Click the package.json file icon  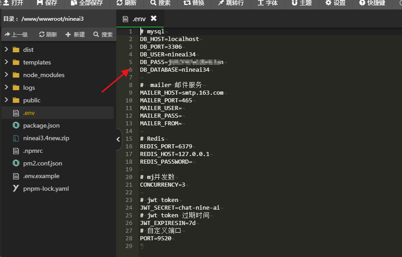pos(16,125)
